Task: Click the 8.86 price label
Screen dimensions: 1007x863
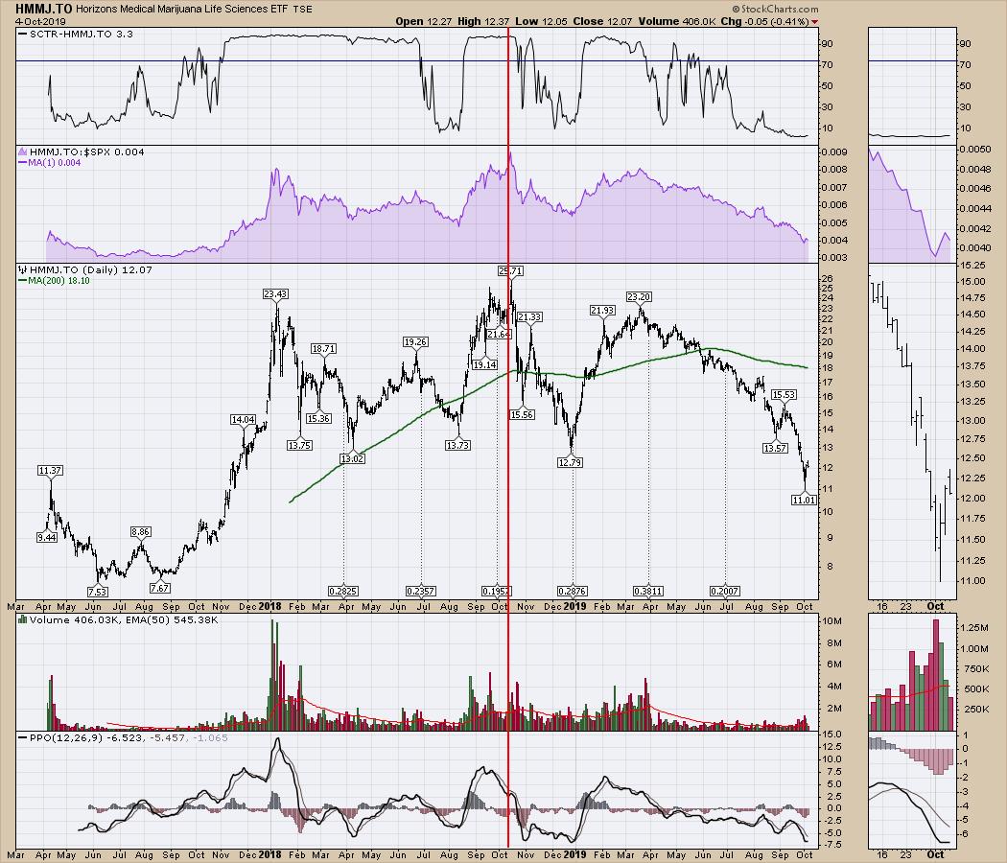Action: click(141, 531)
